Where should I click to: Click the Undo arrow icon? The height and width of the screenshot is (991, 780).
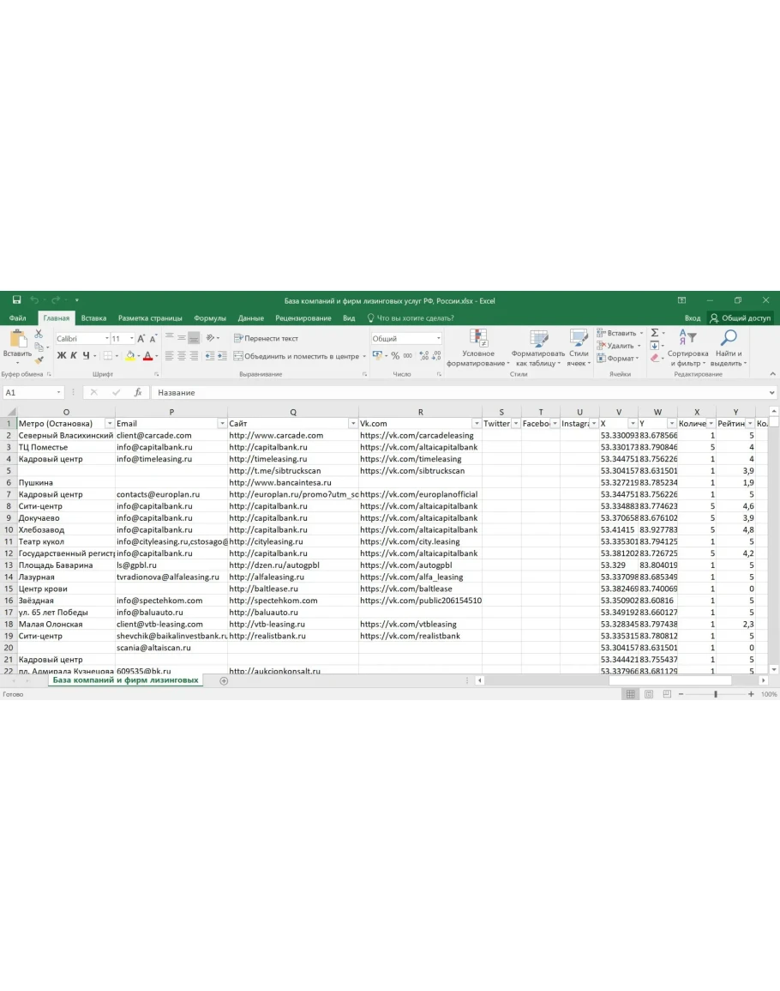tap(34, 300)
